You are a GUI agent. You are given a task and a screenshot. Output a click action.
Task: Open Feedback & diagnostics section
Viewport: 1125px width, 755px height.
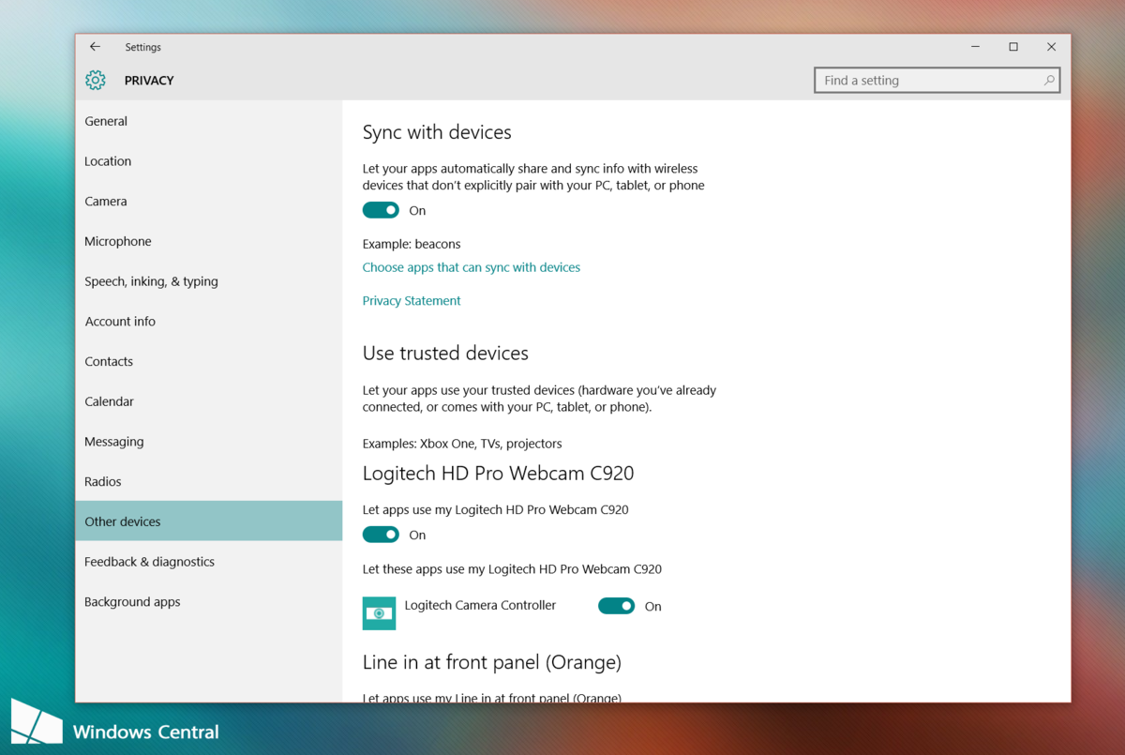tap(209, 562)
